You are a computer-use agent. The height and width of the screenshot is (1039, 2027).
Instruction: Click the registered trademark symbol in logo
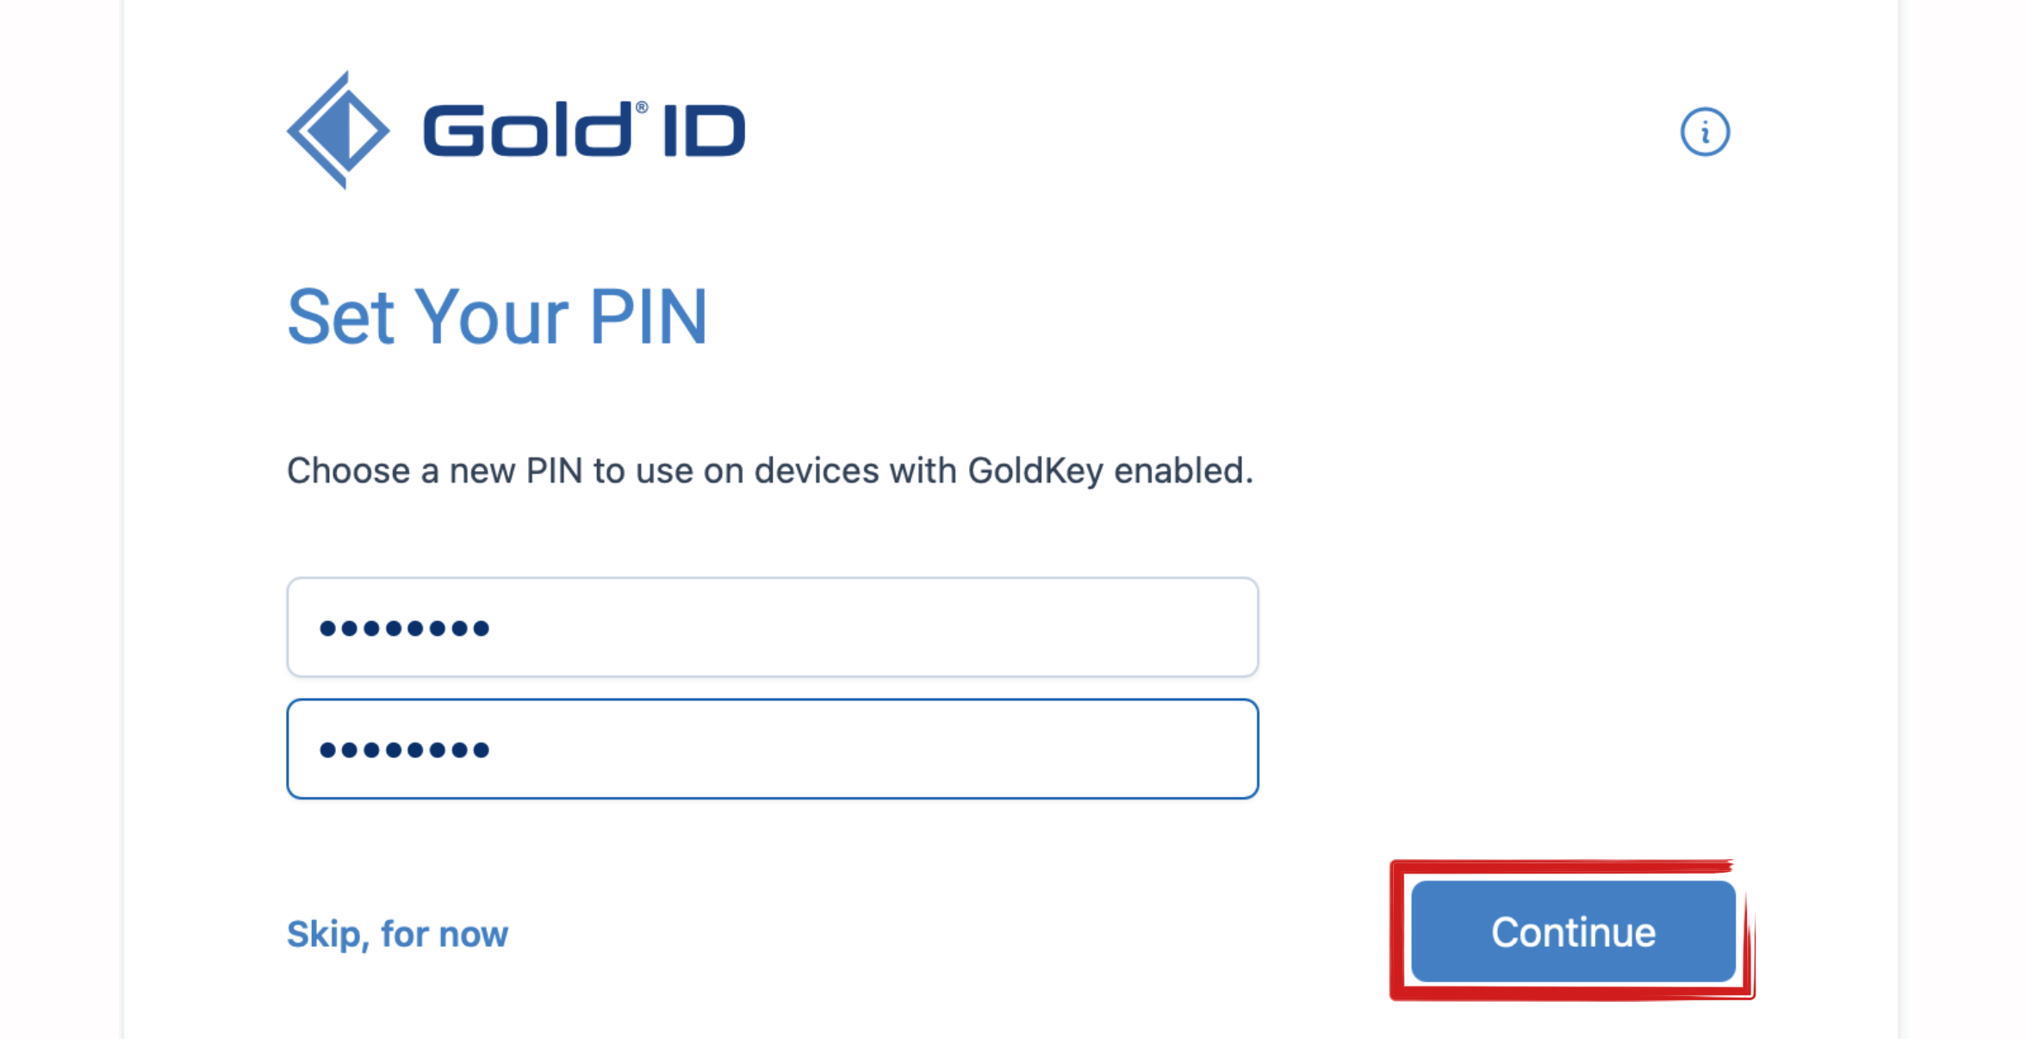(x=642, y=107)
